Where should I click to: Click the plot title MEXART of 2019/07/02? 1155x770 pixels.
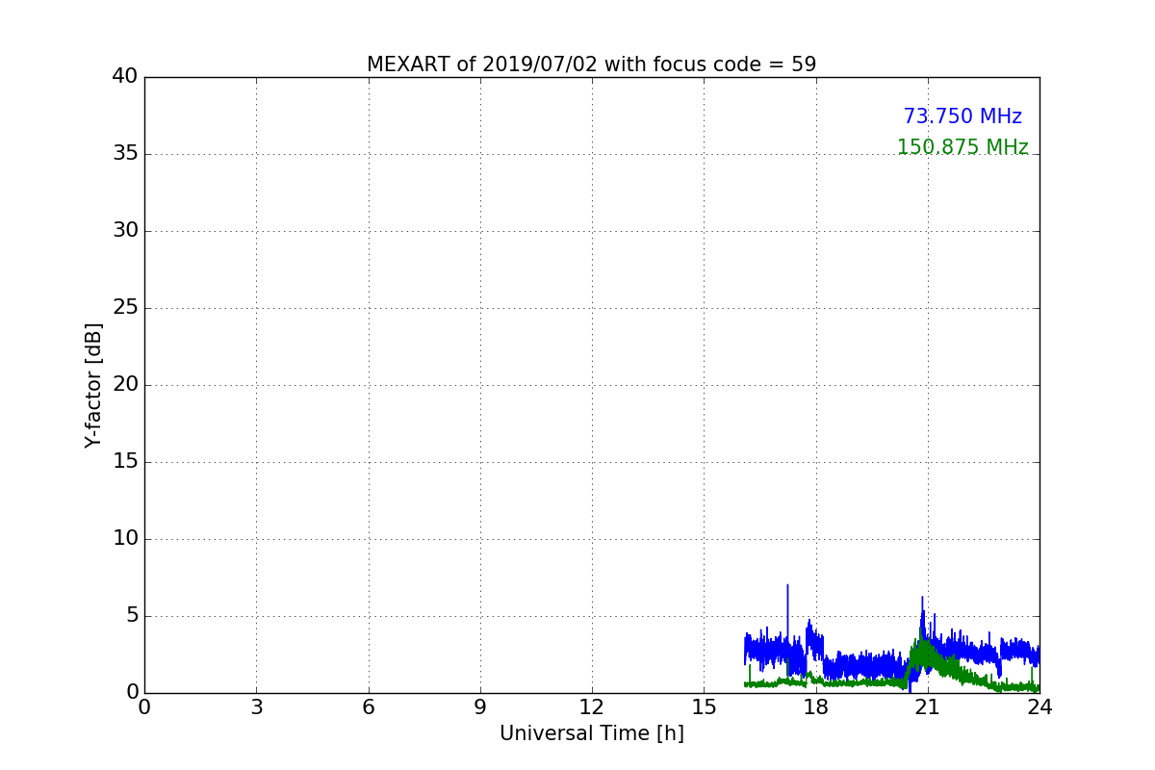(x=591, y=64)
